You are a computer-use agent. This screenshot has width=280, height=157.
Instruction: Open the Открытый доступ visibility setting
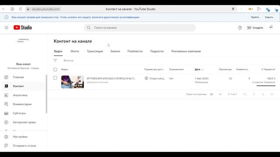pos(155,78)
